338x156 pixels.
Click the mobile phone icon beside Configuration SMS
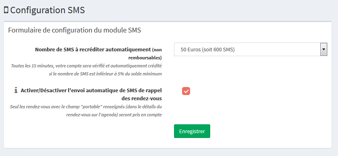pyautogui.click(x=6, y=10)
